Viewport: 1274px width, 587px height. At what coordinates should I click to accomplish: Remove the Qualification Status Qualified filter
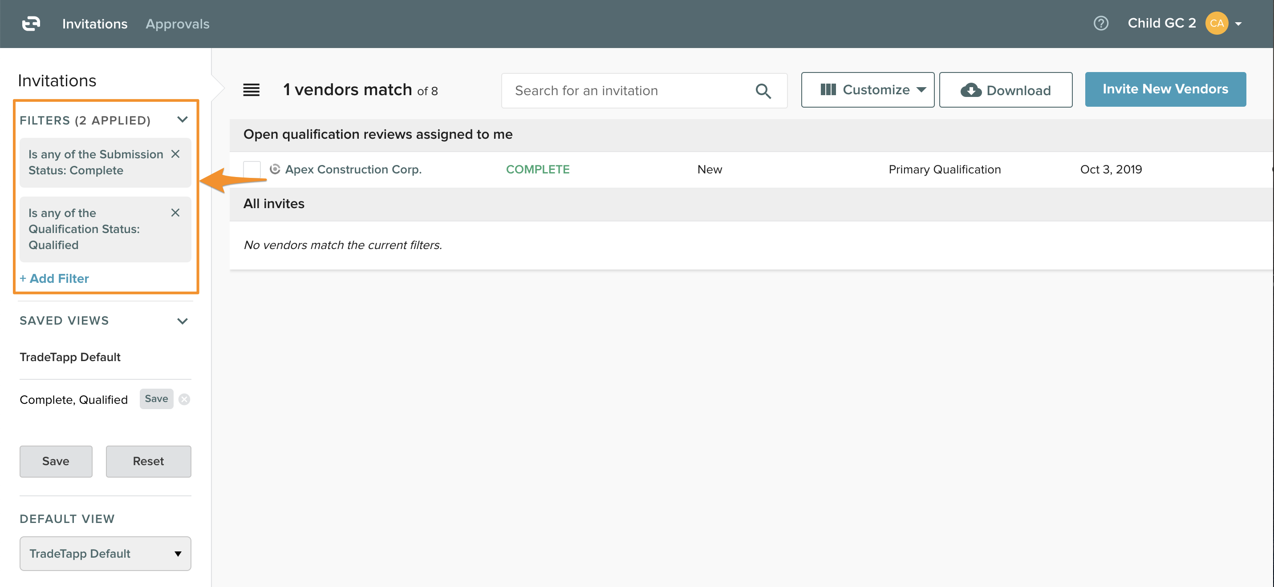point(175,213)
